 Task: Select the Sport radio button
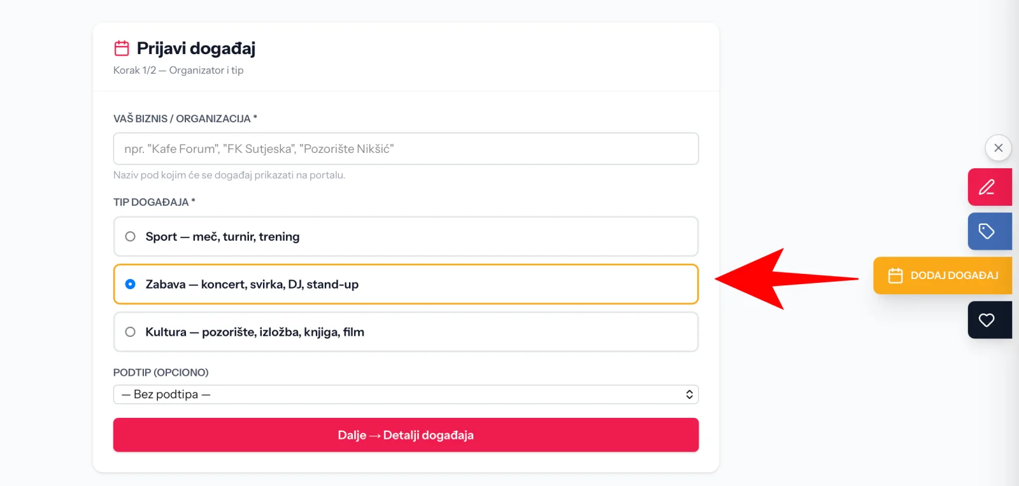pos(131,236)
